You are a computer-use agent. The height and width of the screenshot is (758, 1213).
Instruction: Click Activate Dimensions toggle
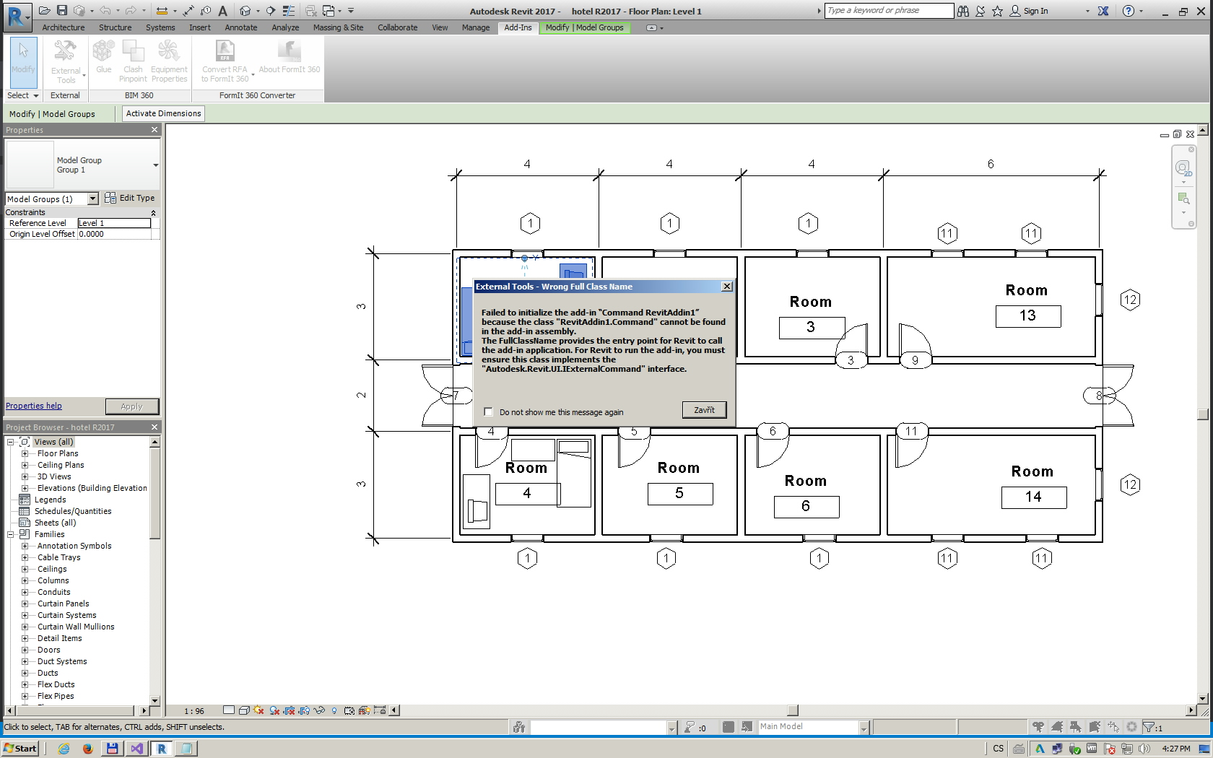[162, 113]
